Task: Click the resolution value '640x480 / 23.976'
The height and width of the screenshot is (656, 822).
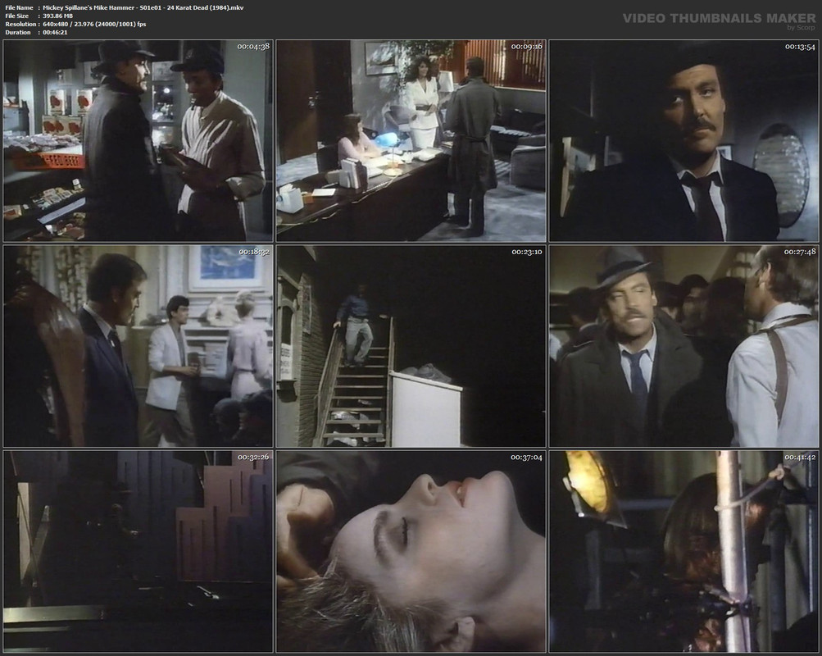Action: [x=67, y=24]
